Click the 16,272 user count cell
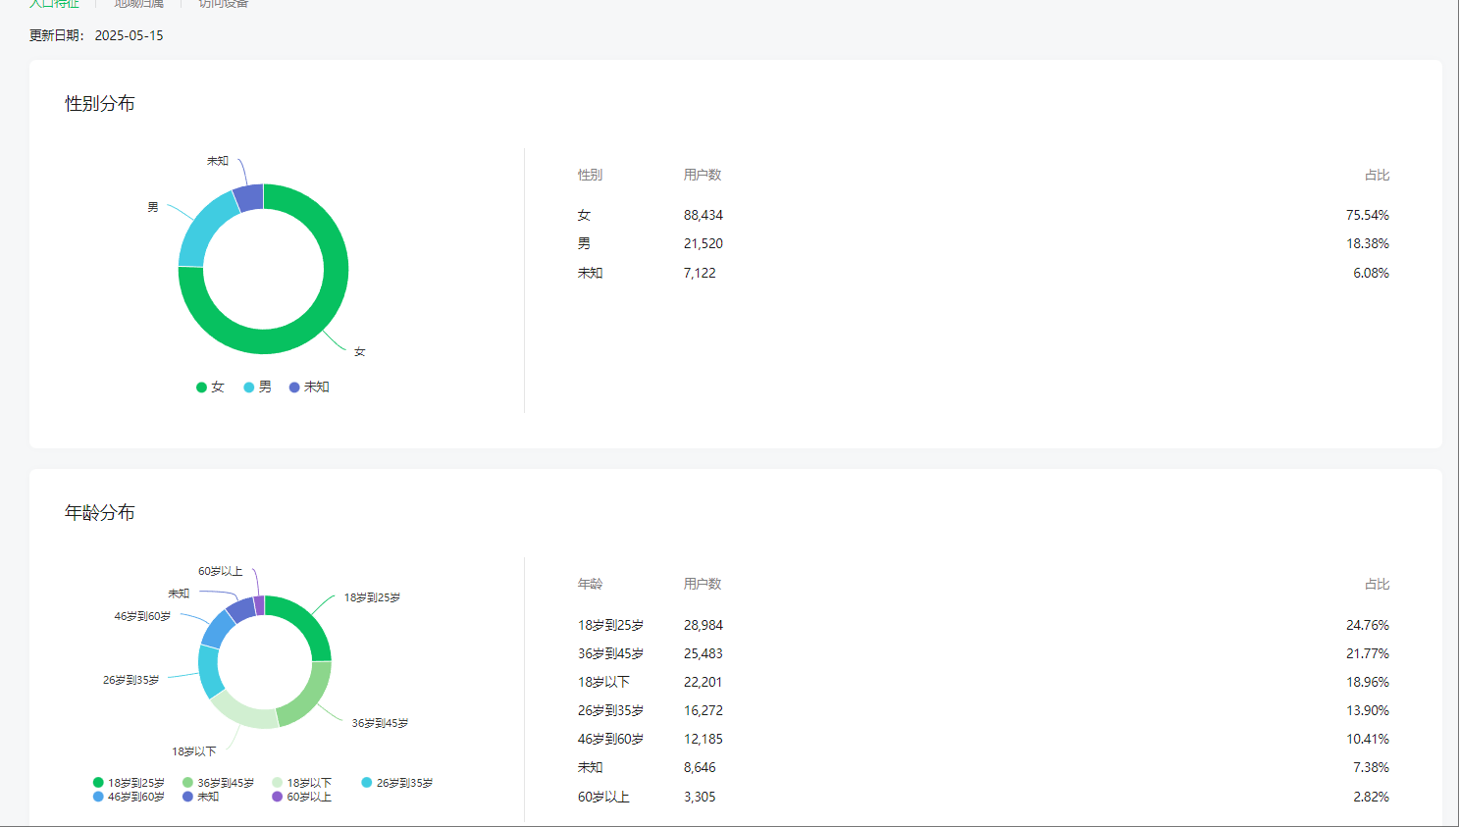1459x827 pixels. pyautogui.click(x=703, y=710)
